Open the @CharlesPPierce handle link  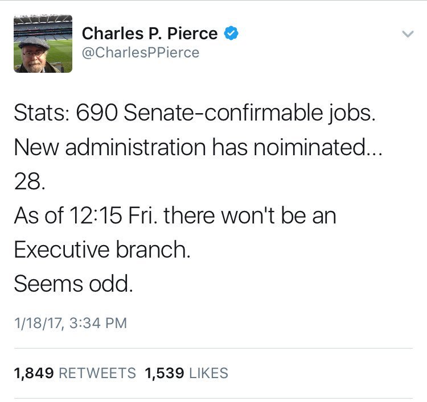[141, 52]
